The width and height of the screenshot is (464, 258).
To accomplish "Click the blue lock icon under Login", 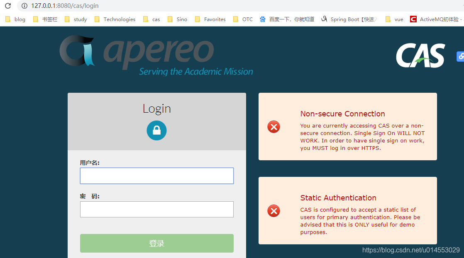I will tap(156, 130).
